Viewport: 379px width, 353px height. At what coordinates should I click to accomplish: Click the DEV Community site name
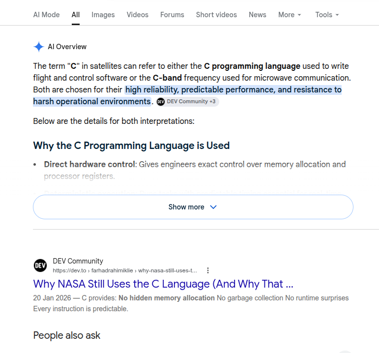(x=78, y=261)
